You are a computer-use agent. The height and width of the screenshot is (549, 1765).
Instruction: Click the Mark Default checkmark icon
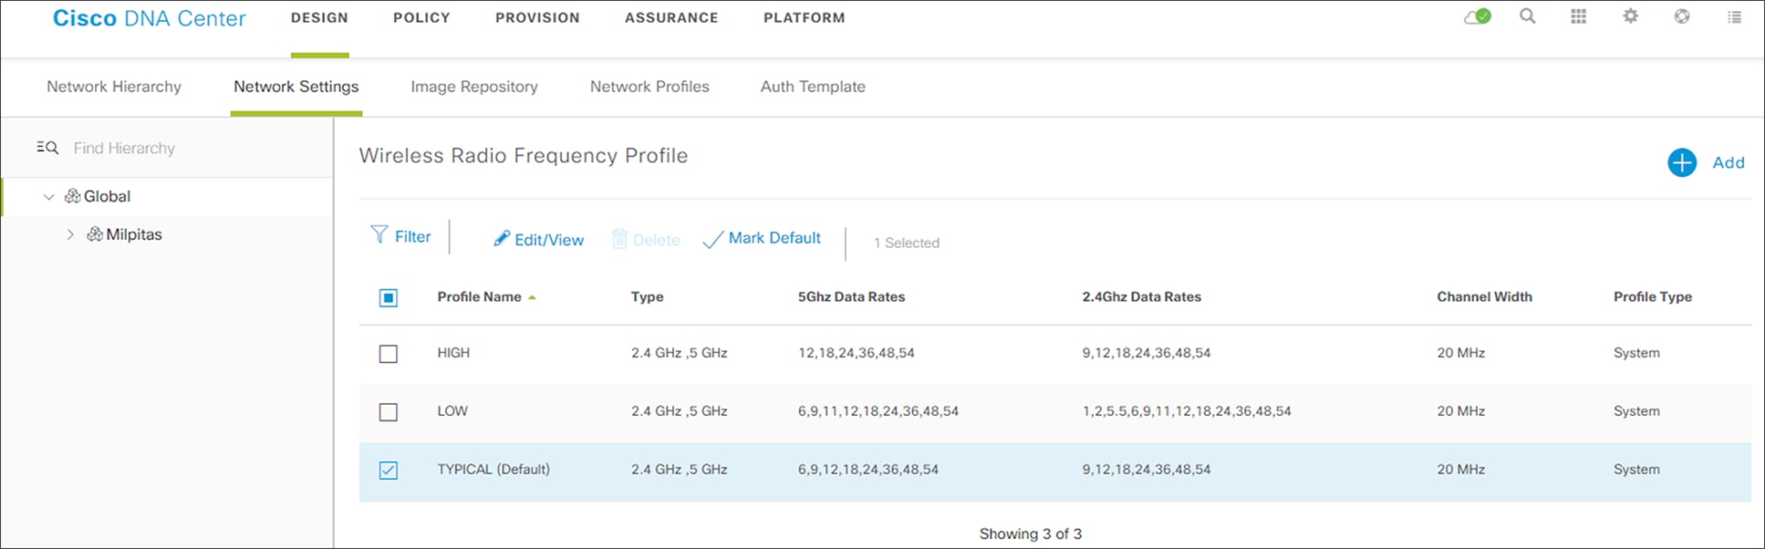pyautogui.click(x=713, y=240)
